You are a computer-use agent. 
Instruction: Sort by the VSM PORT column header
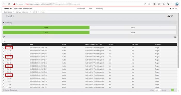pyautogui.click(x=135, y=44)
